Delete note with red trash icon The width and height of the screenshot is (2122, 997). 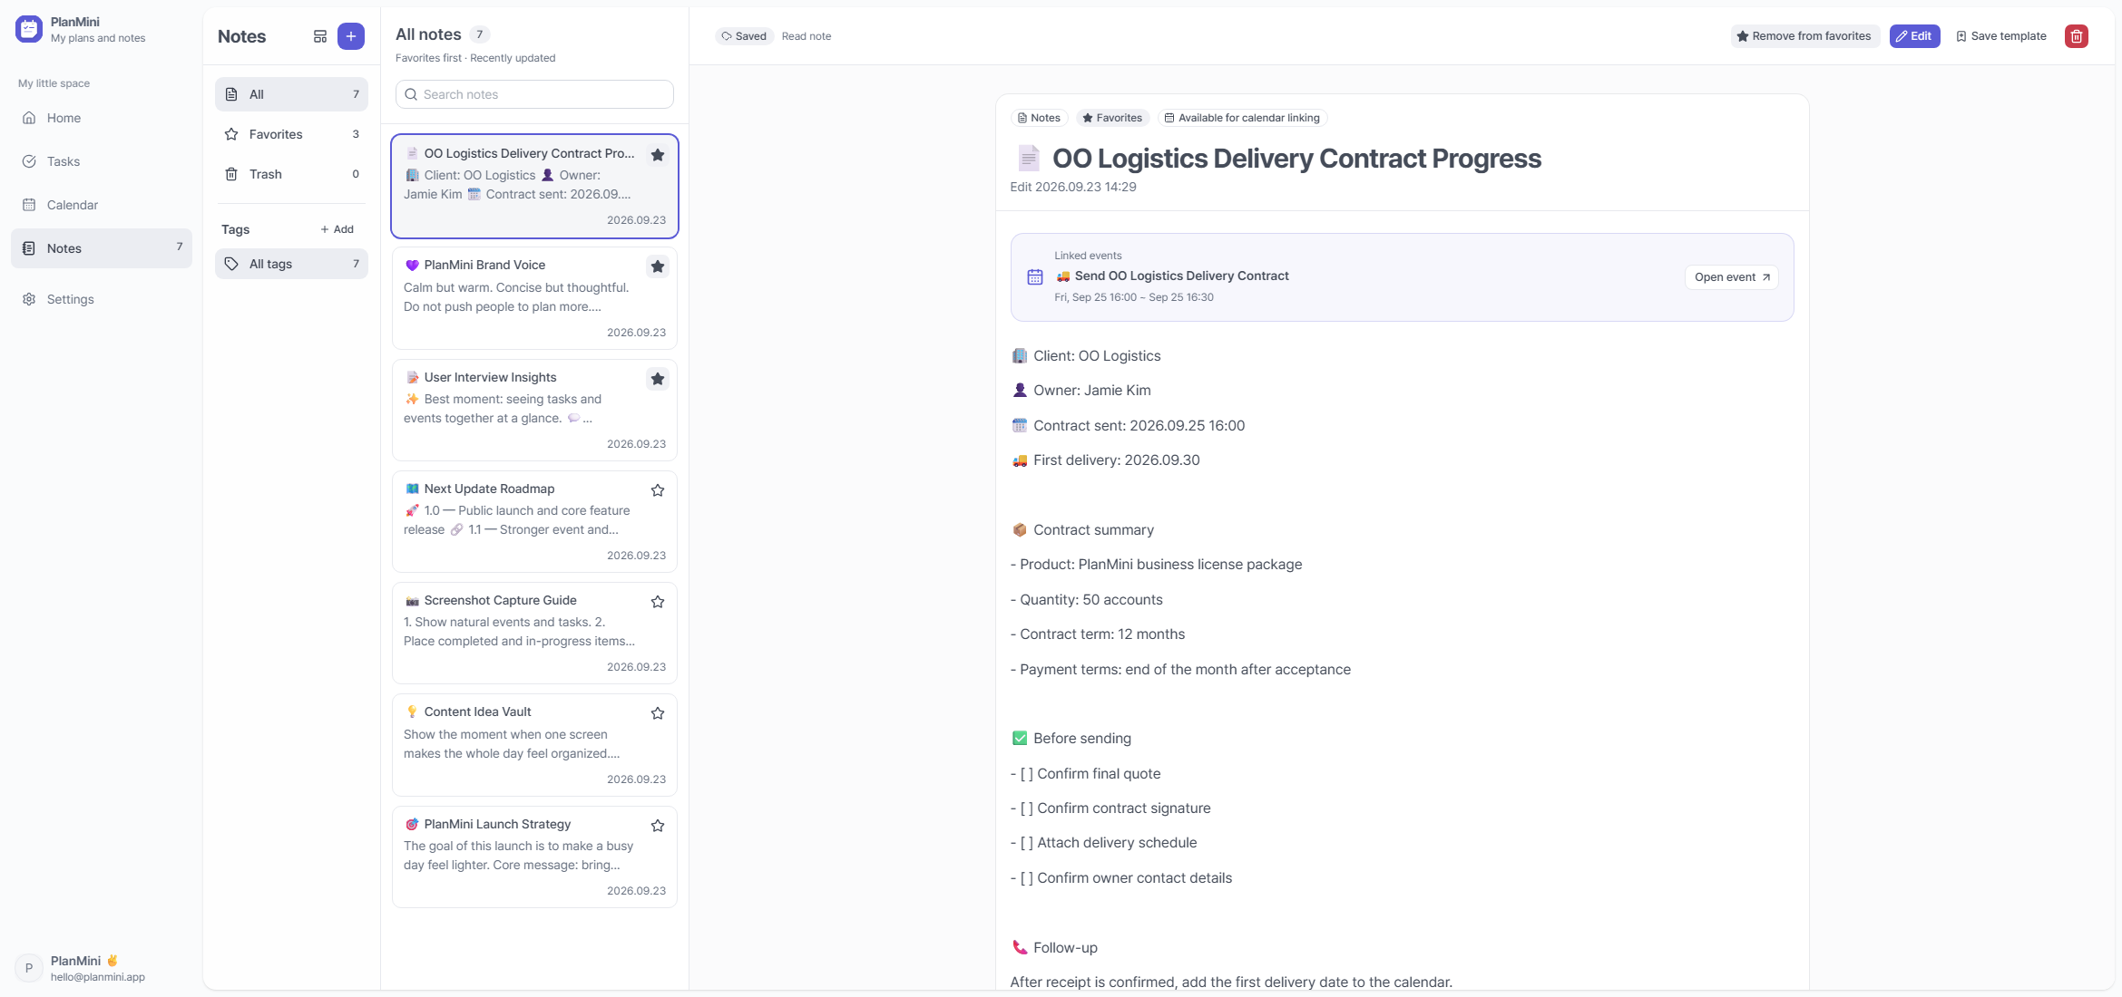pyautogui.click(x=2077, y=36)
